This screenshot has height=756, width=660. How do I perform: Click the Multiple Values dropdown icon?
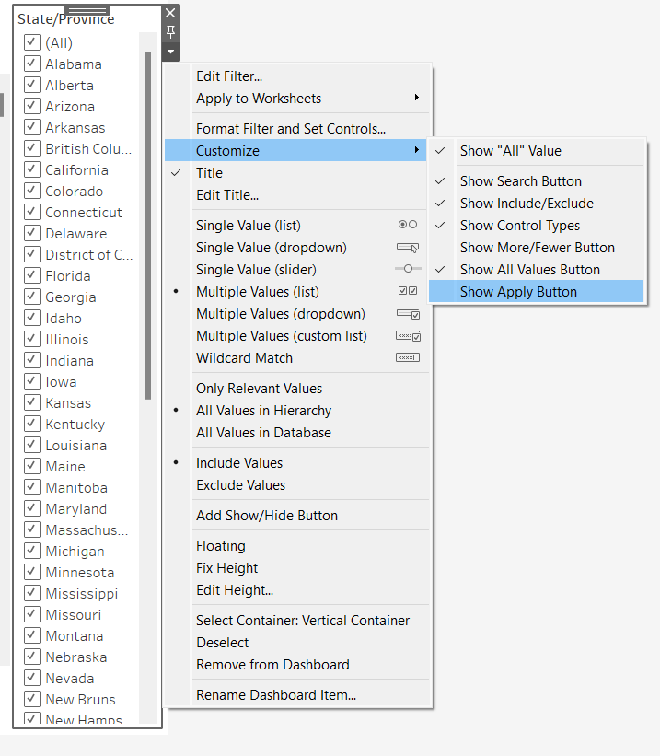tap(407, 314)
